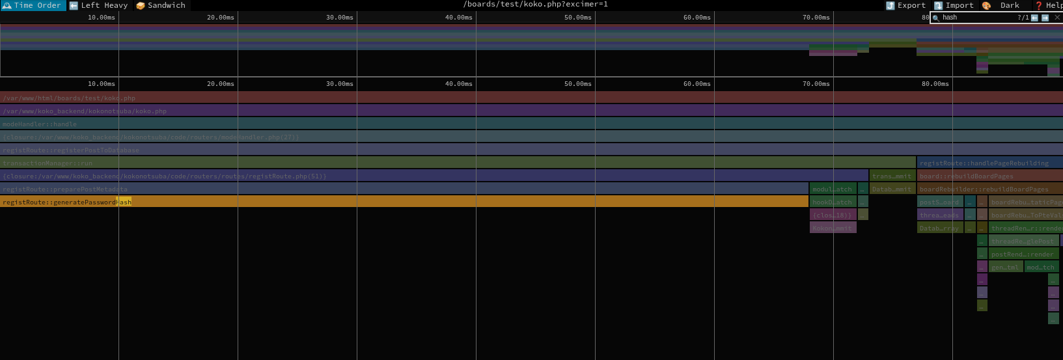Switch to Time Order view
This screenshot has width=1063, height=360.
coord(33,5)
